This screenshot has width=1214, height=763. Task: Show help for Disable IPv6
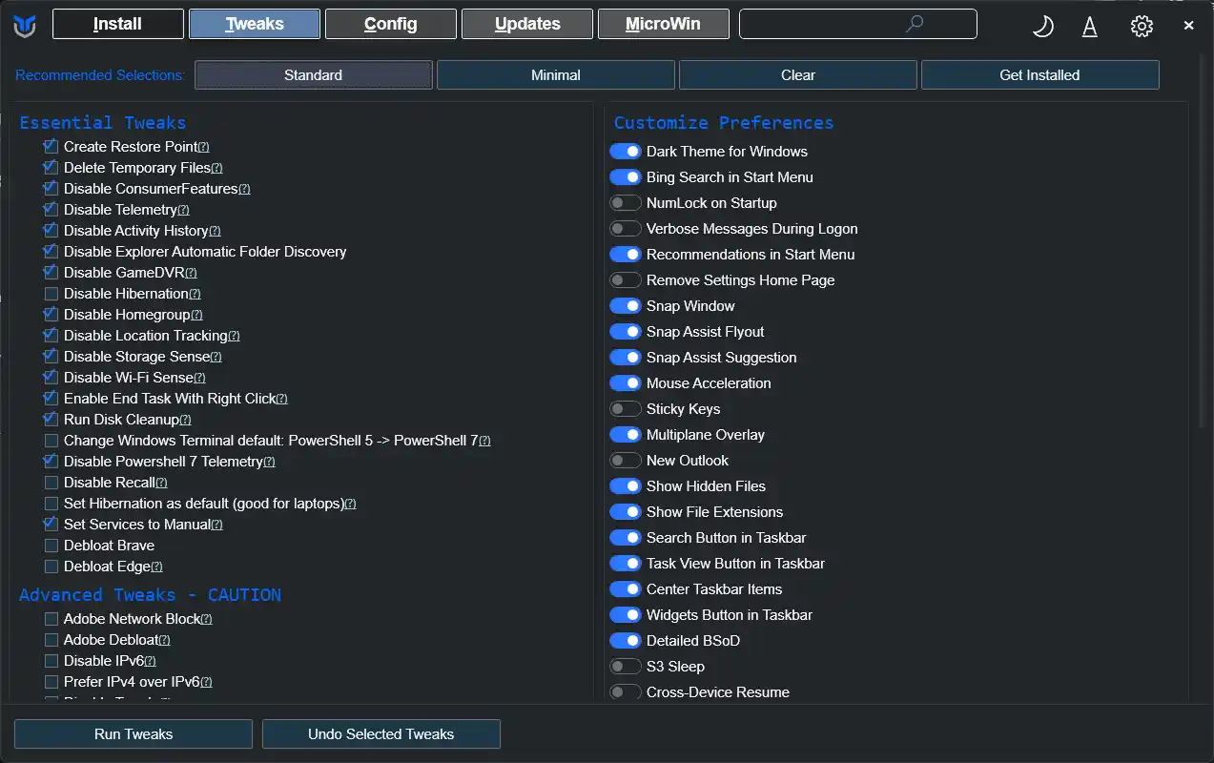pyautogui.click(x=150, y=661)
